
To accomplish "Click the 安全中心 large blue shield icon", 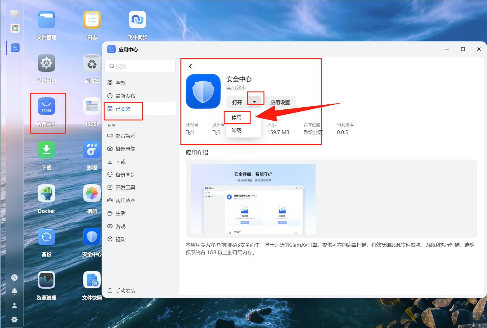I will pyautogui.click(x=203, y=91).
